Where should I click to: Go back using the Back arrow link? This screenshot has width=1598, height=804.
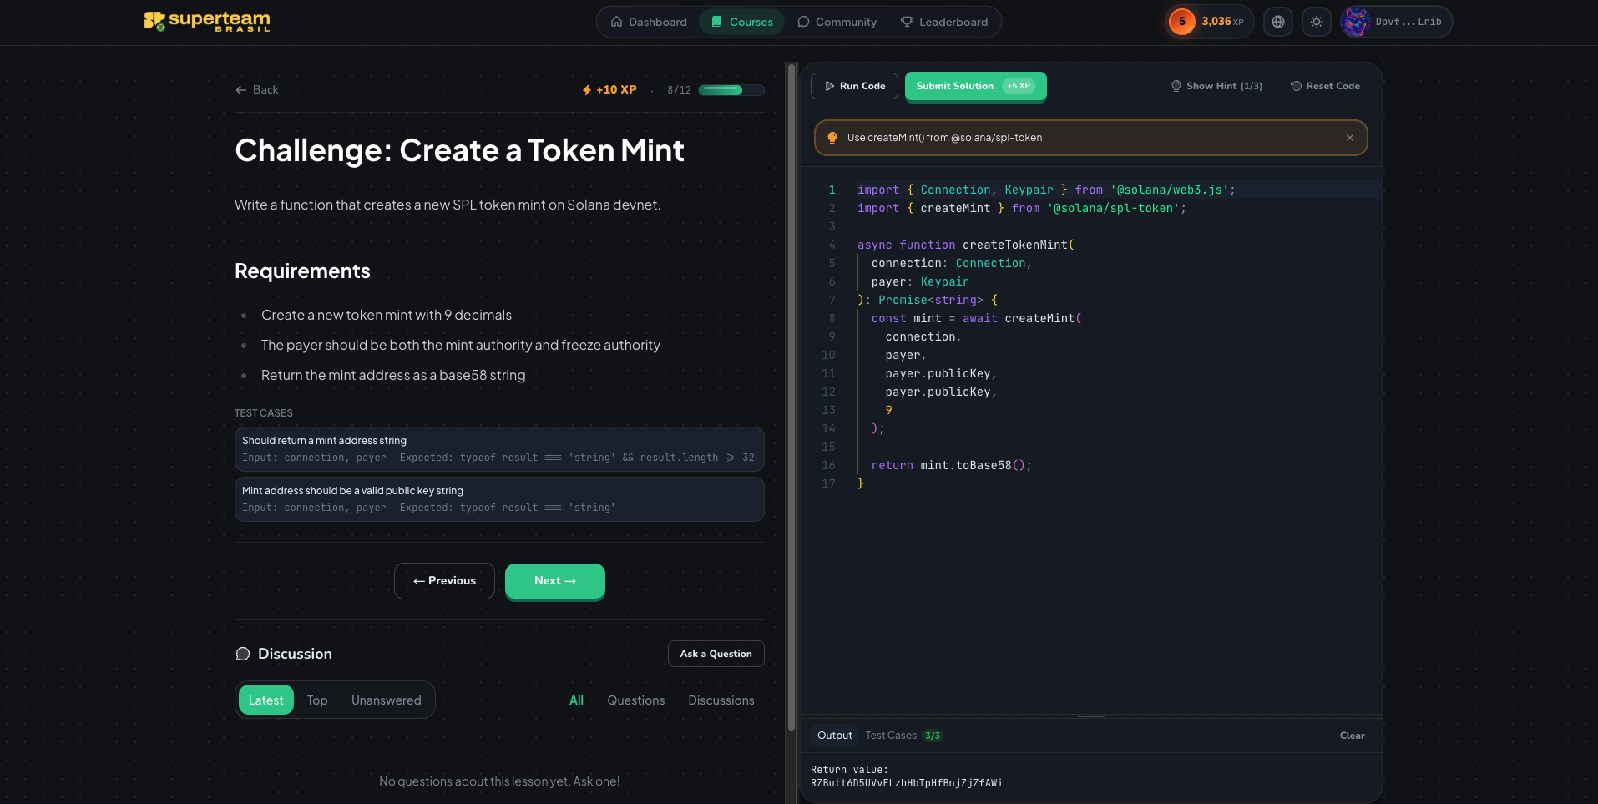click(x=257, y=90)
